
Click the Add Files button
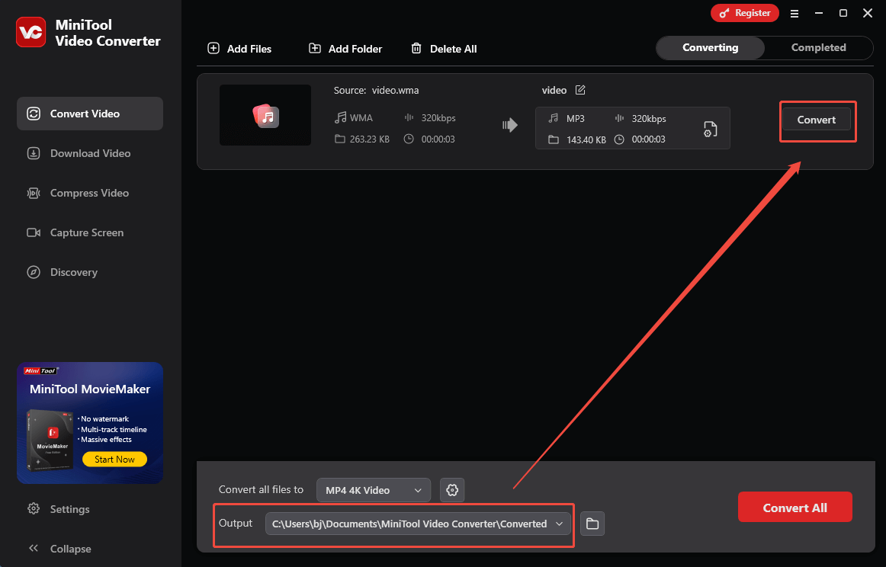coord(239,49)
